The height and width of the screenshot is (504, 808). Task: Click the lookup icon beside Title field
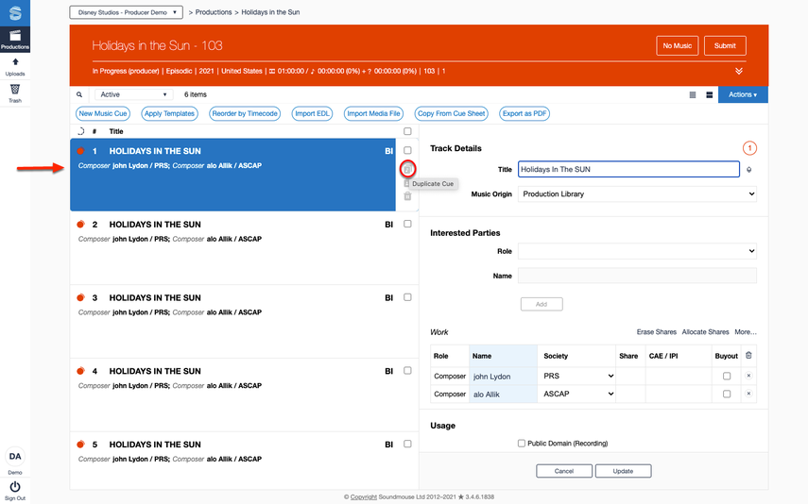pyautogui.click(x=748, y=169)
